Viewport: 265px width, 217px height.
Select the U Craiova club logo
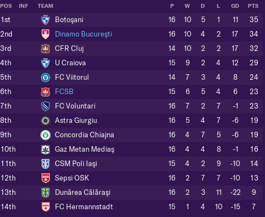(45, 63)
